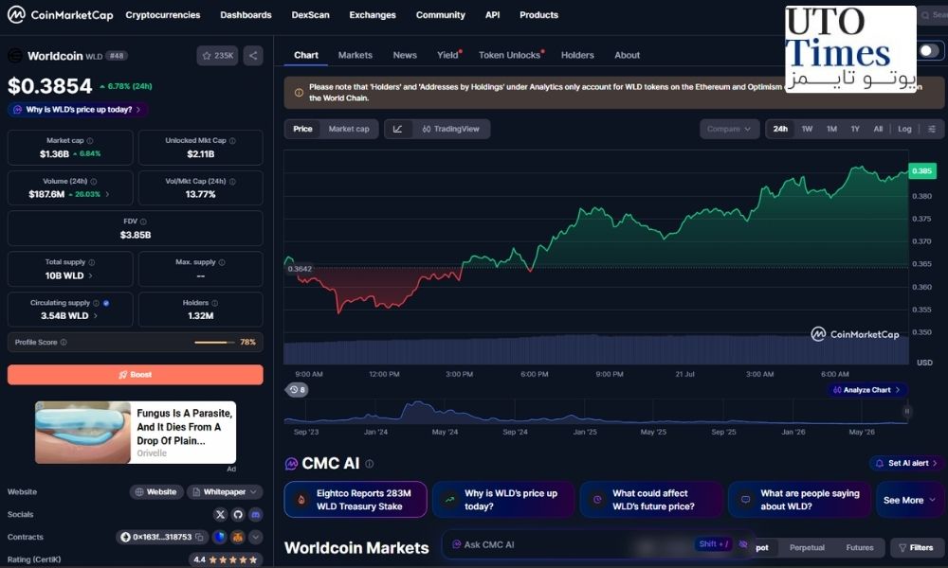Toggle the switch at top right of chart

pos(929,51)
